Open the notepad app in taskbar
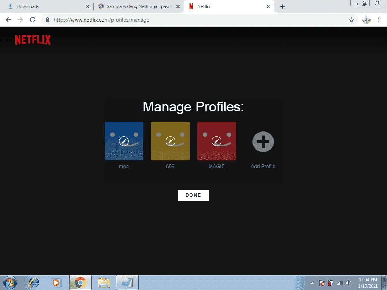Image resolution: width=387 pixels, height=290 pixels. point(127,282)
